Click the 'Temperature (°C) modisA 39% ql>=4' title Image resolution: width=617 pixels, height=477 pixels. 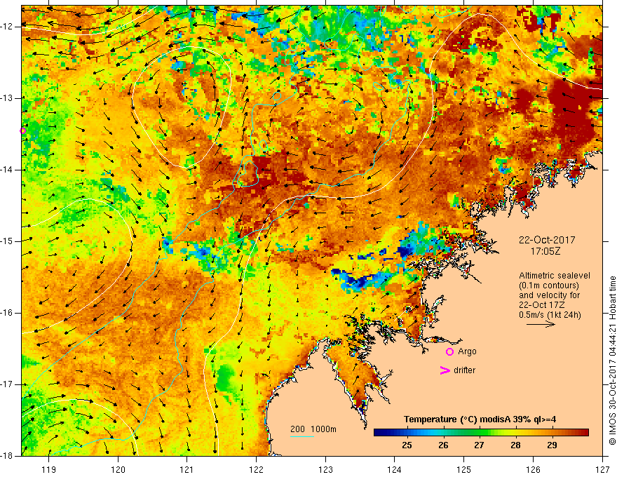pos(480,419)
